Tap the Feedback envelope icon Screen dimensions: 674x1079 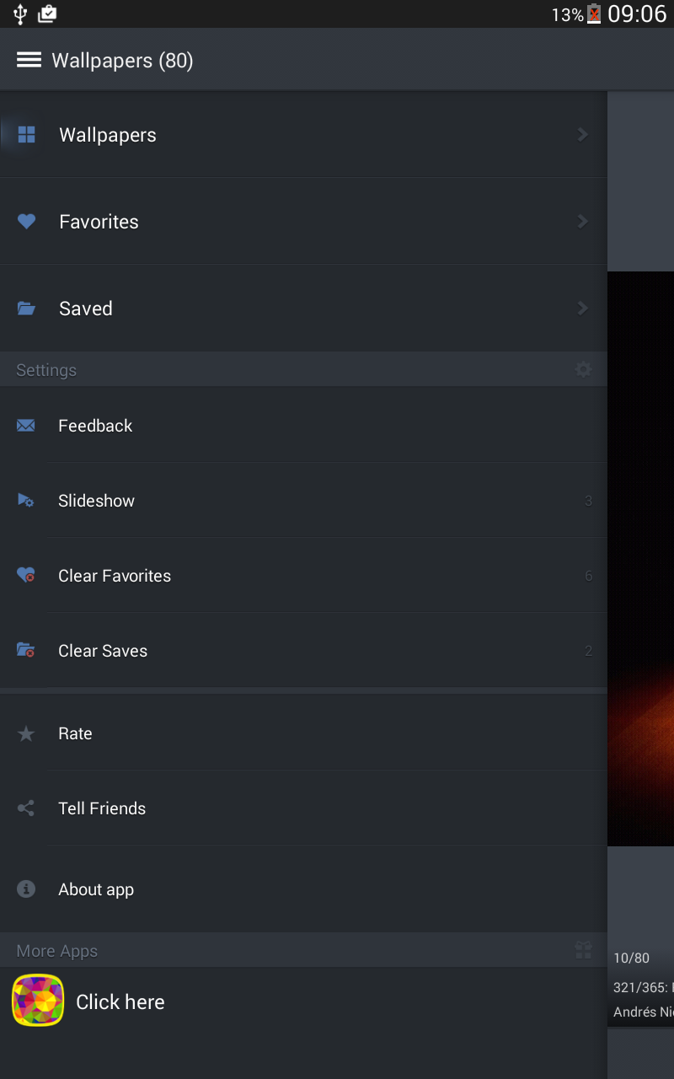[x=26, y=426]
